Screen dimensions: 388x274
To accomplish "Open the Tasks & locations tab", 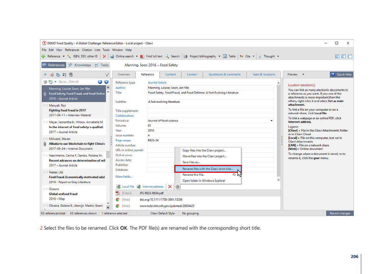I will 264,74.
